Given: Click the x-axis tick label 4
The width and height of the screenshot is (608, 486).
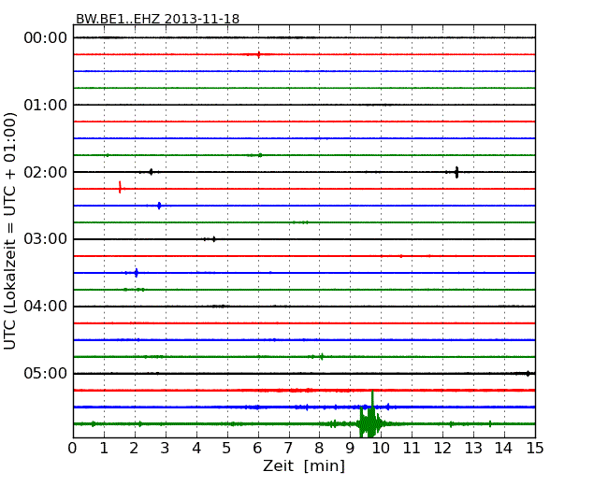Looking at the screenshot, I should tap(196, 449).
